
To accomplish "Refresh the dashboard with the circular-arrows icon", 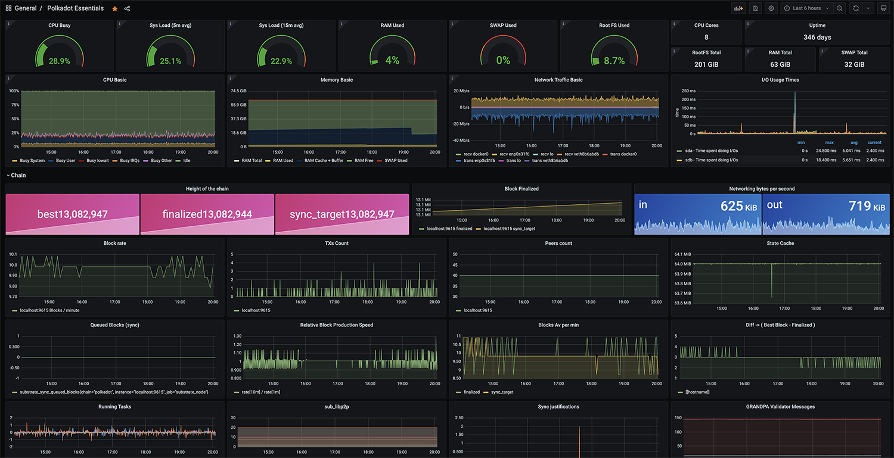I will (x=856, y=8).
